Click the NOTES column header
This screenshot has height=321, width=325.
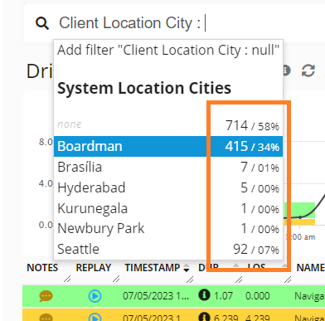(x=42, y=268)
